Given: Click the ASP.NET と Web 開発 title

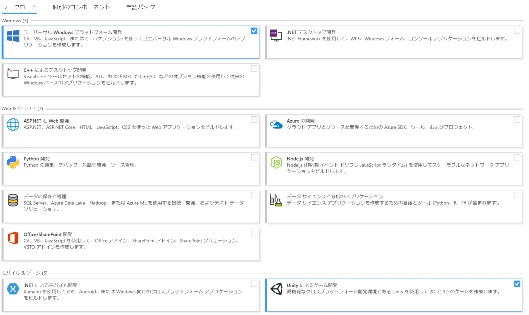Looking at the screenshot, I should [46, 121].
